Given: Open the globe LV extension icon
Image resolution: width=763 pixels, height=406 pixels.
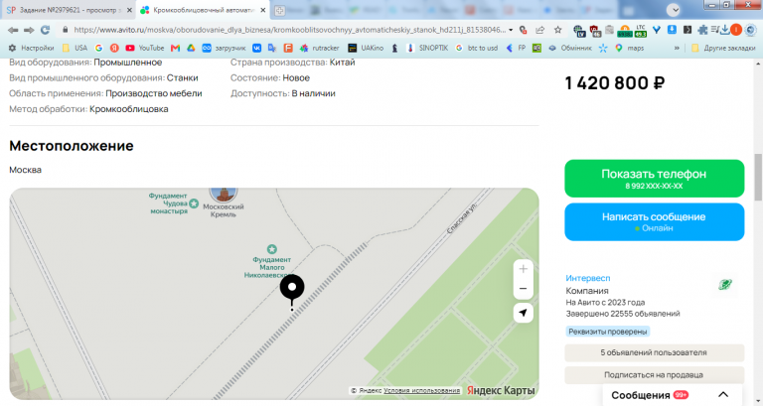Looking at the screenshot, I should 579,31.
